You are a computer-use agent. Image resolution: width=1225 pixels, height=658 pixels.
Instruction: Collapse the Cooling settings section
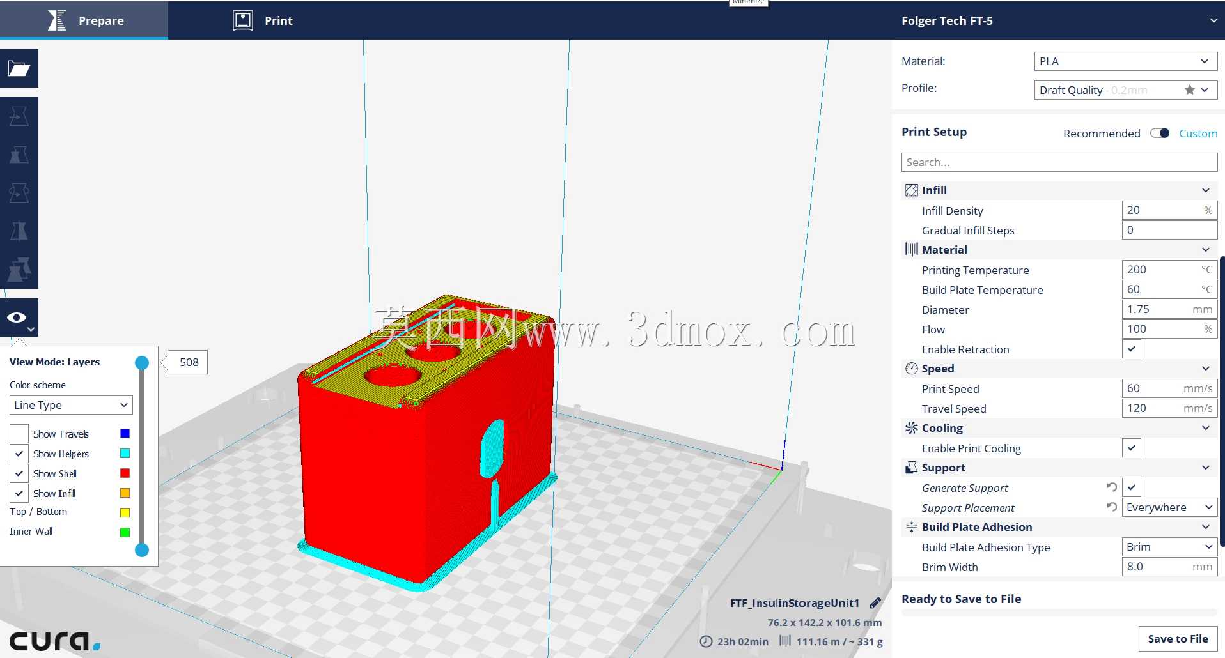(1205, 428)
